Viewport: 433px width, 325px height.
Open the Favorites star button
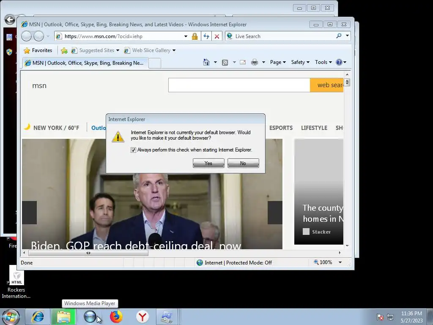[x=38, y=50]
